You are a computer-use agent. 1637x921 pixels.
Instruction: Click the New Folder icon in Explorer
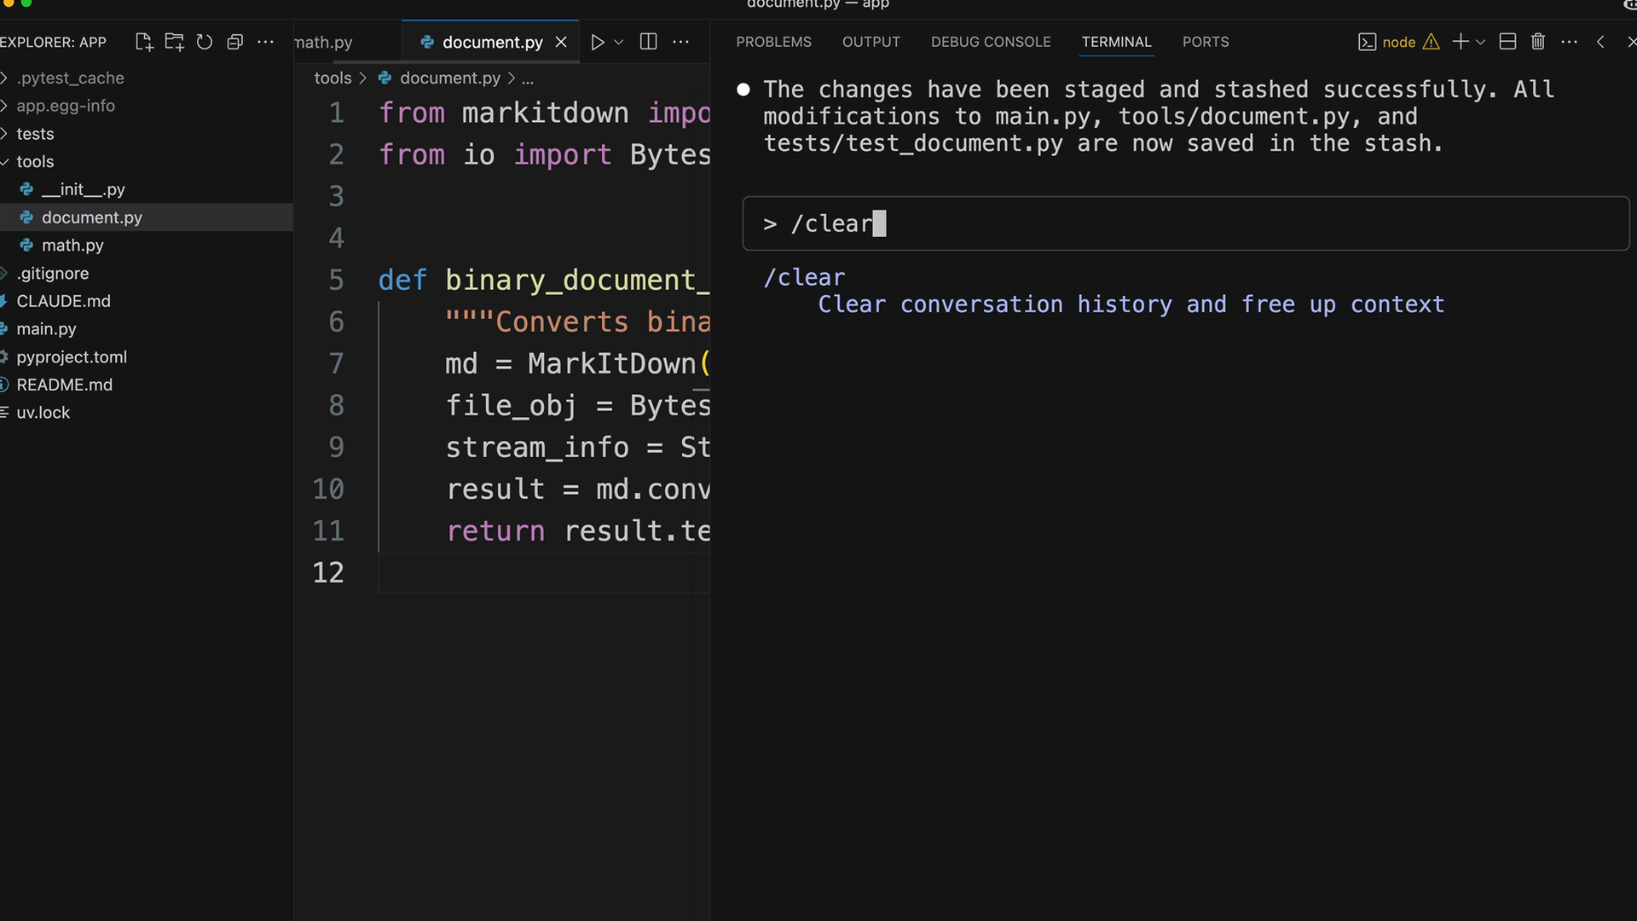[175, 42]
